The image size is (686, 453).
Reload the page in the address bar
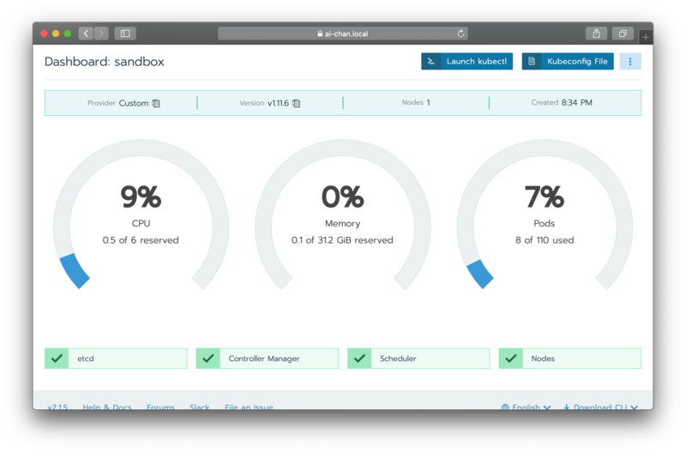coord(461,33)
